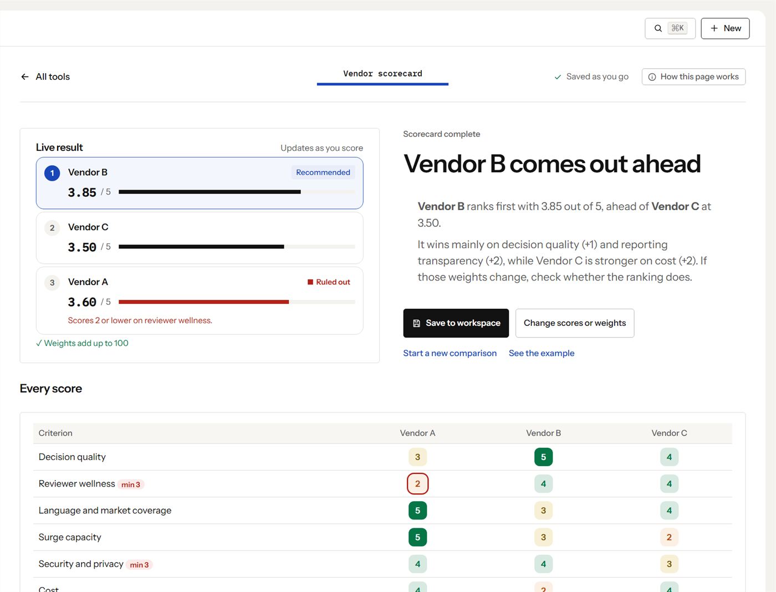
Task: Click the New button
Action: 725,28
